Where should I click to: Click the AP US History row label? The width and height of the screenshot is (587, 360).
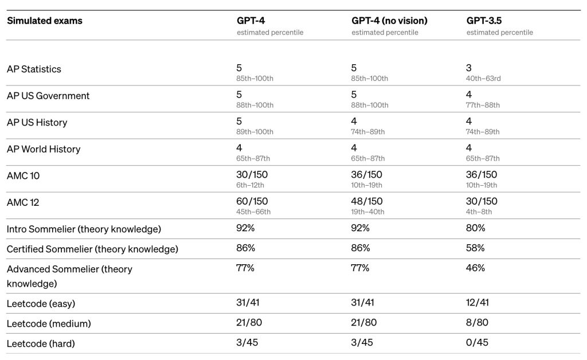37,122
